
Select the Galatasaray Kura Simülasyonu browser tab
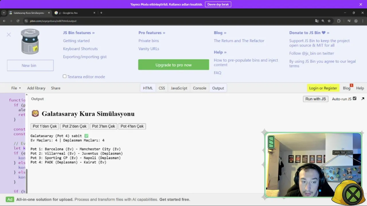[x=29, y=13]
